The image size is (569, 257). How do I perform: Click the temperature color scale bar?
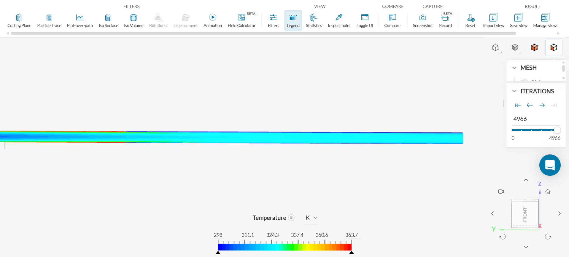pos(285,247)
